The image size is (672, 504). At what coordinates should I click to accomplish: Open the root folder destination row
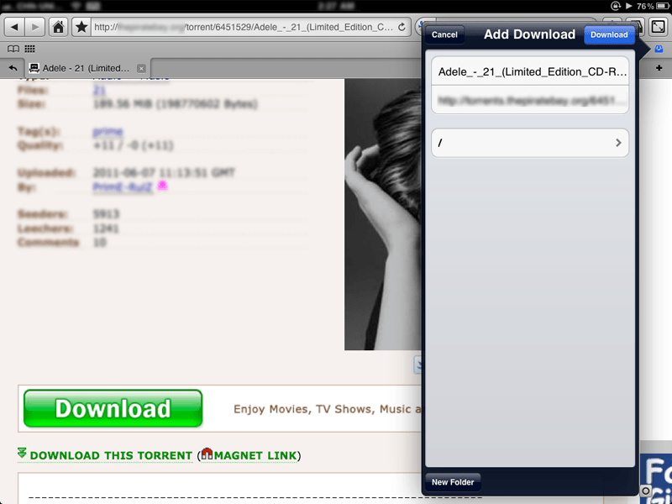[x=530, y=143]
